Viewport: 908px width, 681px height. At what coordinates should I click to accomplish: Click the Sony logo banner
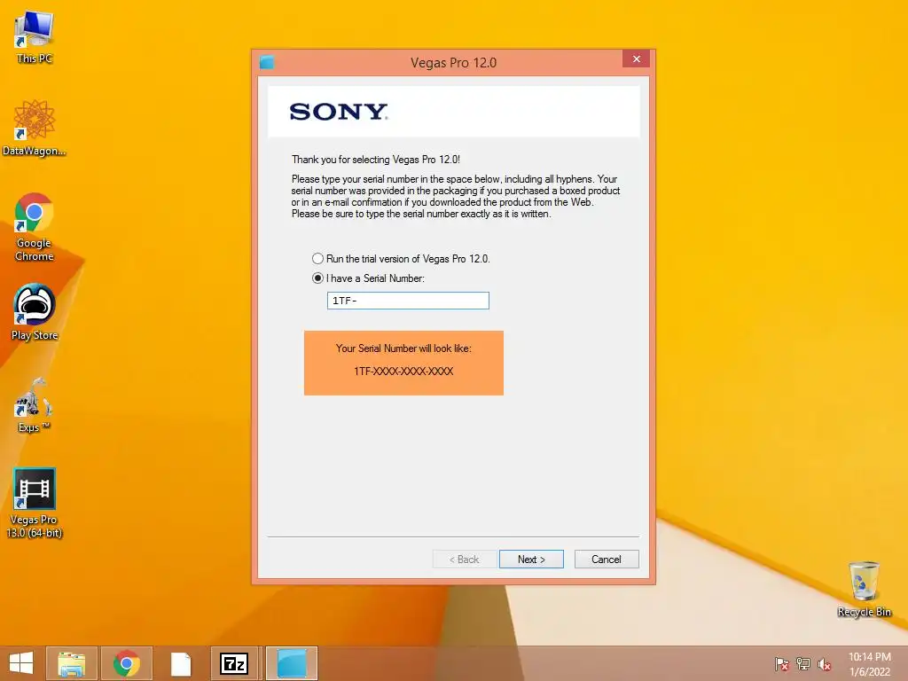click(453, 112)
